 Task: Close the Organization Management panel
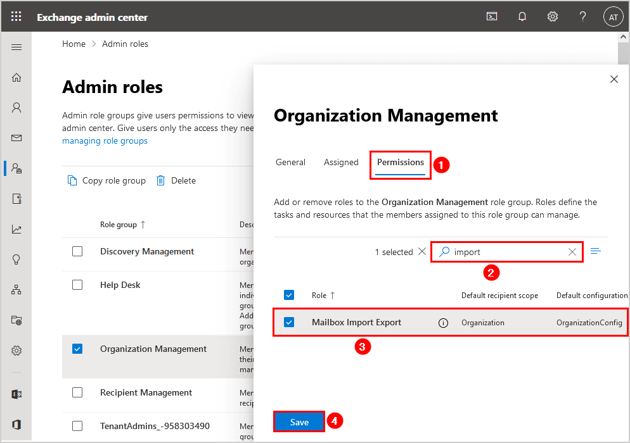[614, 79]
